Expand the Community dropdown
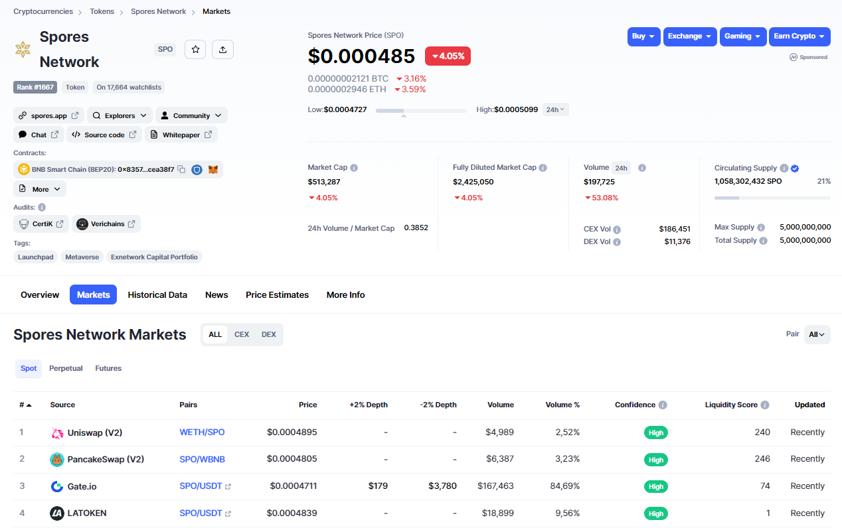 (x=191, y=115)
